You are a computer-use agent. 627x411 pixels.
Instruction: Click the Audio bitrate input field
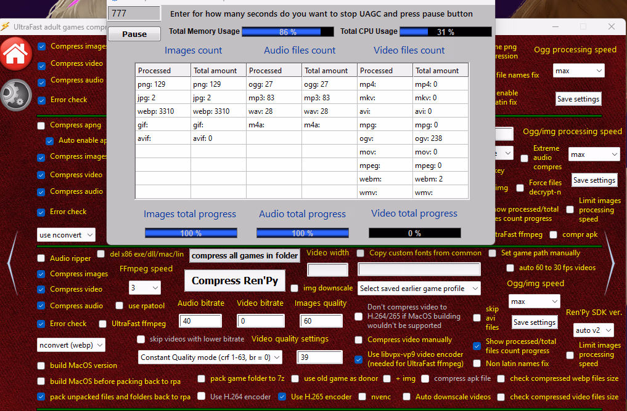pos(200,321)
